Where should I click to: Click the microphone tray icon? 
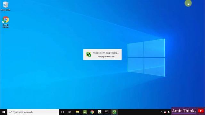pyautogui.click(x=169, y=112)
